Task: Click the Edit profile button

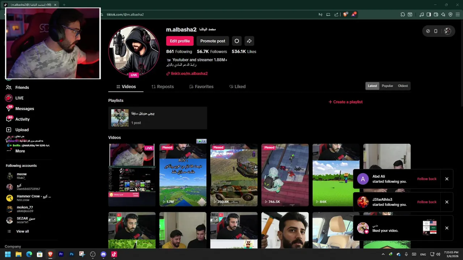Action: [x=180, y=41]
